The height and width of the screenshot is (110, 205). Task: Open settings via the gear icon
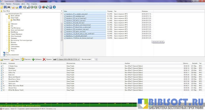coord(39,7)
